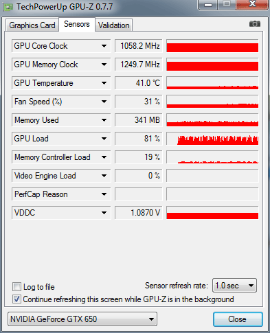Open the Validation tab

point(113,25)
